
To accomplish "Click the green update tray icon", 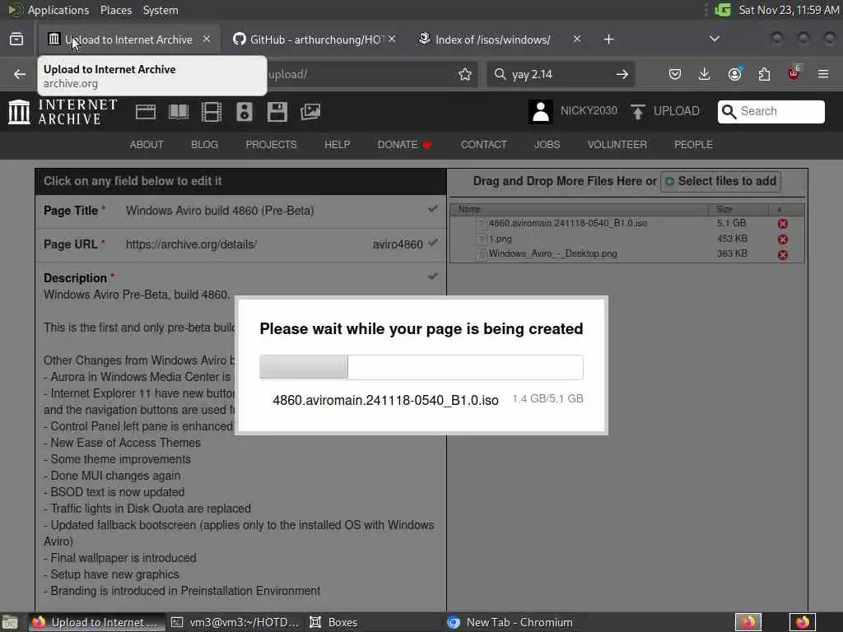I will click(x=723, y=10).
